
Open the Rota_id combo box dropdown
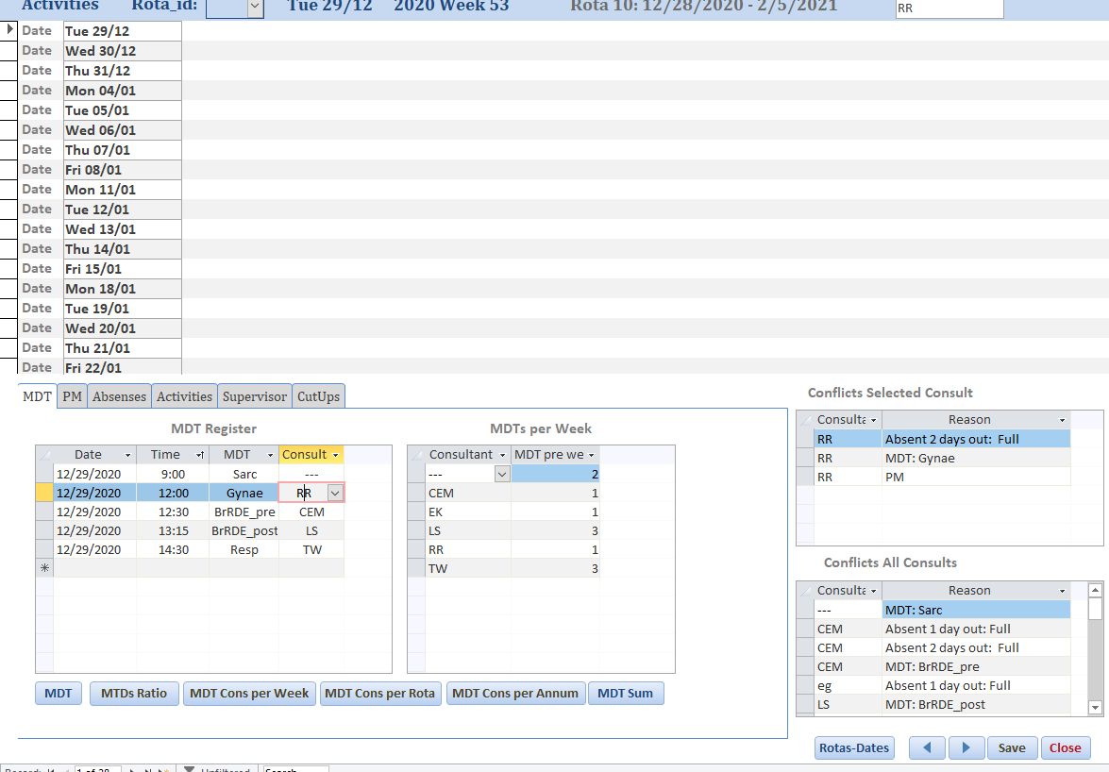click(255, 7)
